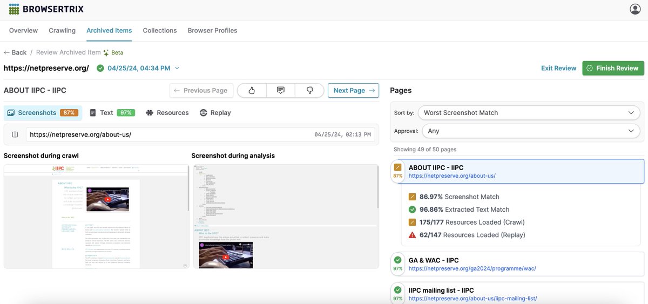Click the orange icon beside Screenshot Match

click(413, 197)
